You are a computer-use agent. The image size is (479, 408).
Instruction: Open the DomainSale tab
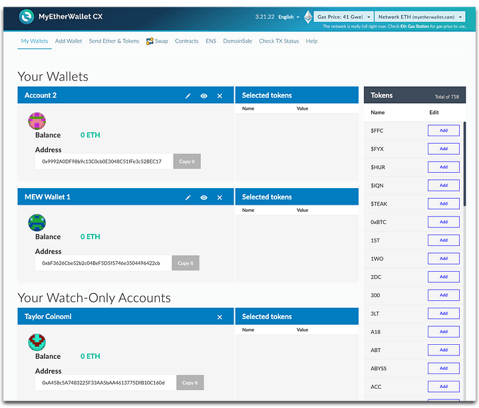coord(238,41)
